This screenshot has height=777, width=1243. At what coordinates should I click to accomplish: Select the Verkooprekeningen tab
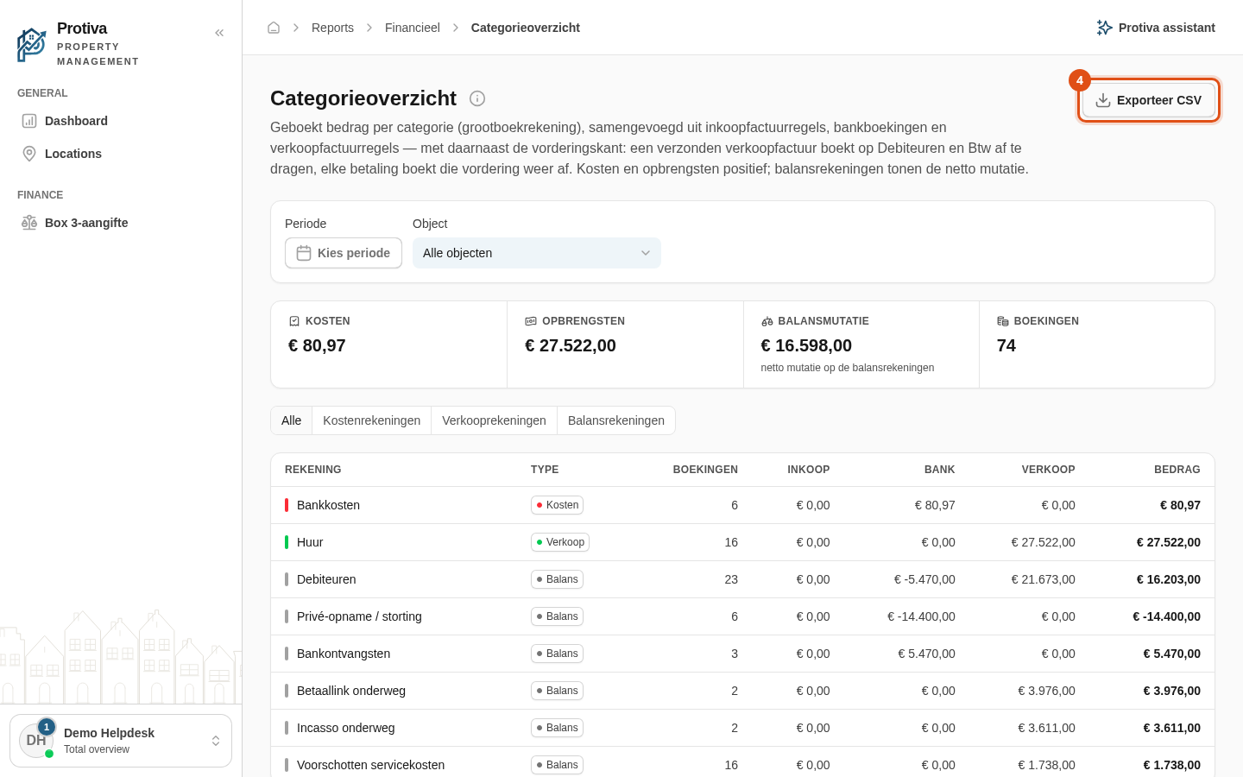pyautogui.click(x=494, y=420)
